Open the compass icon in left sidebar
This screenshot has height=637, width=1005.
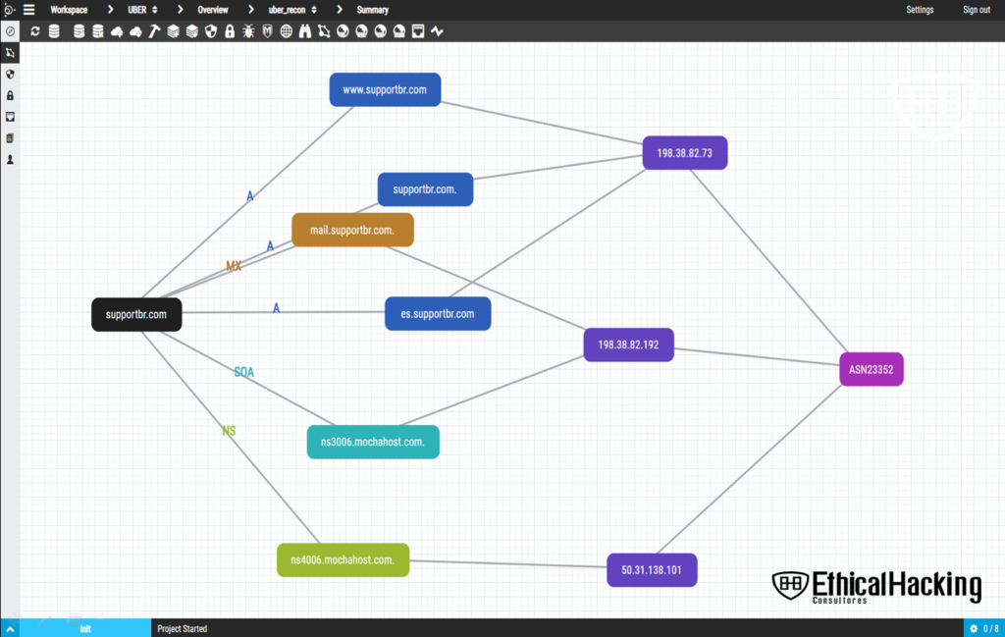10,31
